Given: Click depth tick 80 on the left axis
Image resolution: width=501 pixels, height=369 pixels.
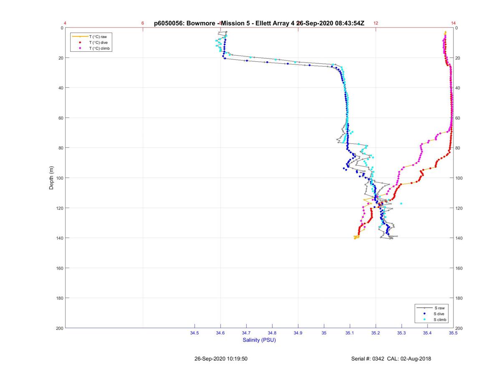Looking at the screenshot, I should click(x=61, y=148).
